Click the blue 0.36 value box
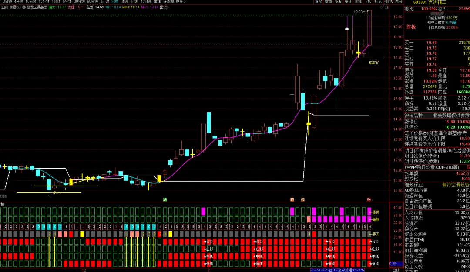The width and height of the screenshot is (470, 272). coord(396,264)
